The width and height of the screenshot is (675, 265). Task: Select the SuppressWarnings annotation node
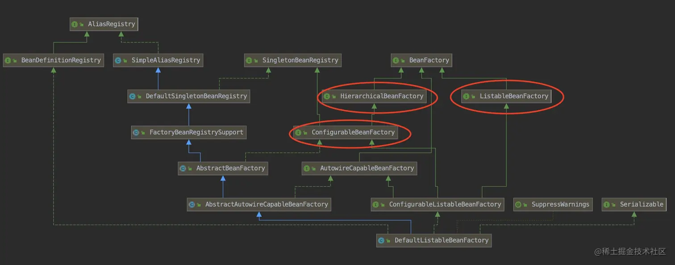coord(553,205)
